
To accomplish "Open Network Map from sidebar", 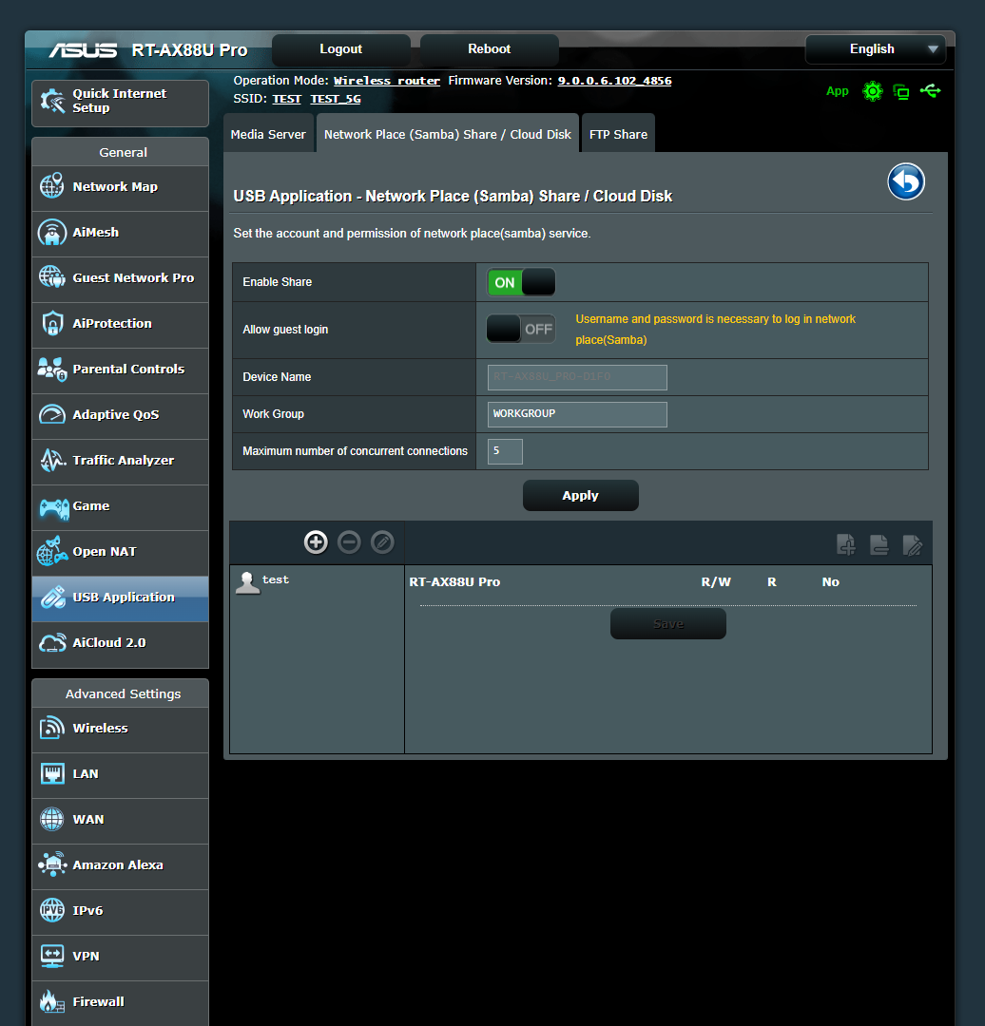I will (121, 188).
